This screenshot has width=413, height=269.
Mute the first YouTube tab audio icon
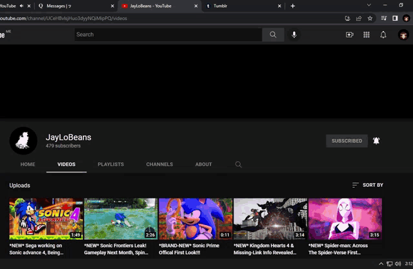click(x=21, y=6)
